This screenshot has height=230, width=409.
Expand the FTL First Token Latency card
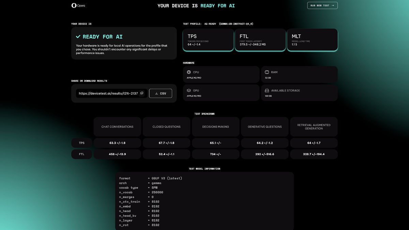tap(260, 39)
